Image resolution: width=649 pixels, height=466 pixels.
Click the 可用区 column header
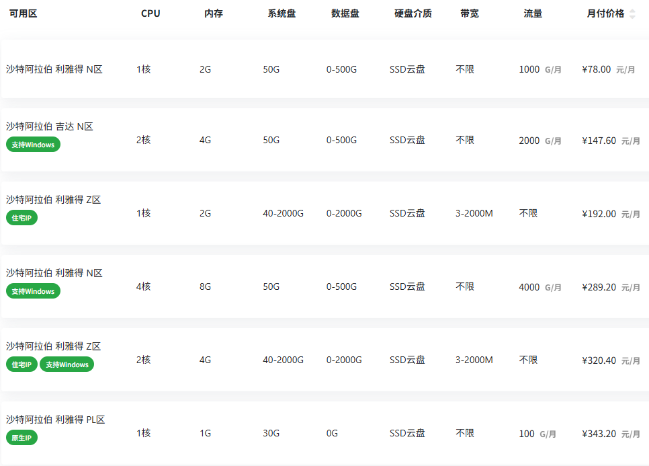(23, 13)
